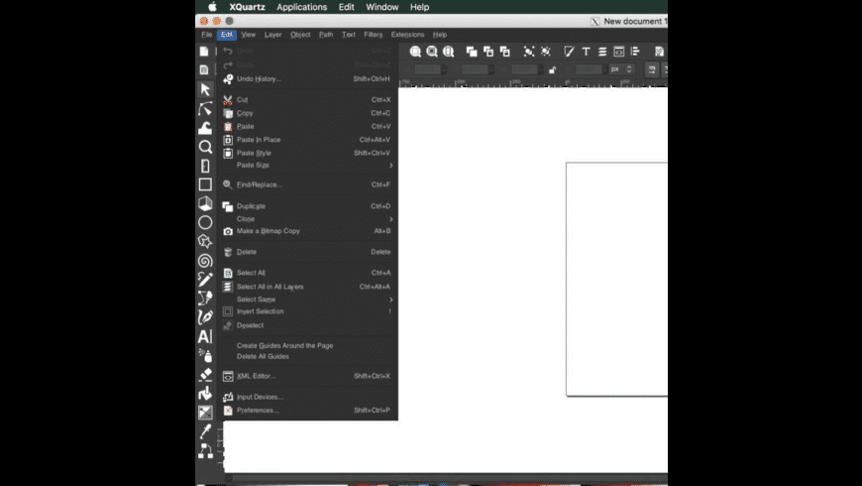Choose Cut from Edit menu
Screen dimensions: 862x486
[x=307, y=99]
